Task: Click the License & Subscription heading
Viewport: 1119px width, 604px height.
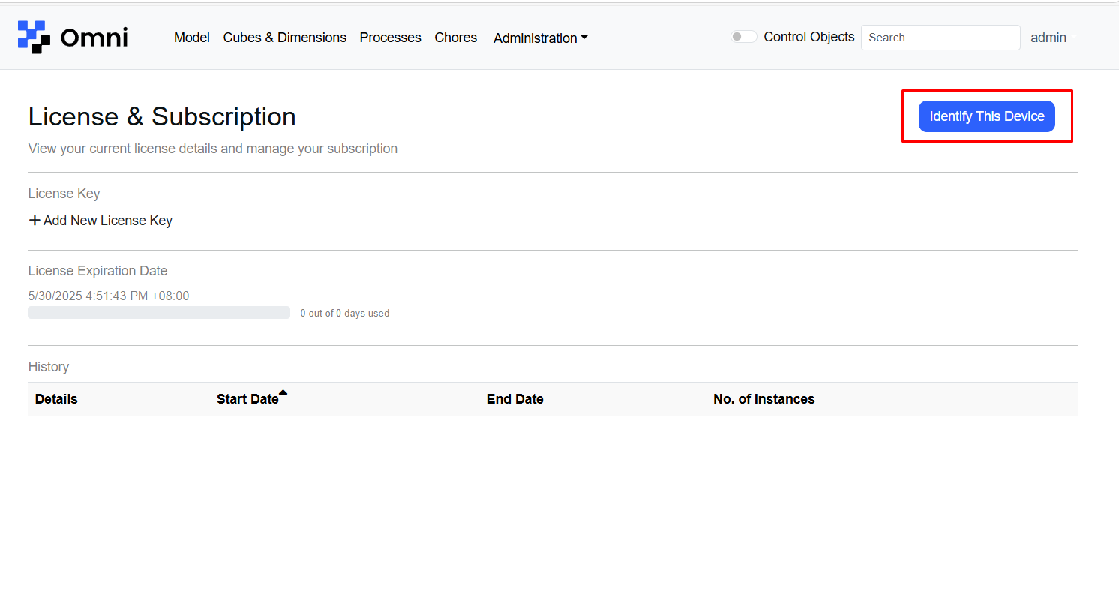Action: click(162, 116)
